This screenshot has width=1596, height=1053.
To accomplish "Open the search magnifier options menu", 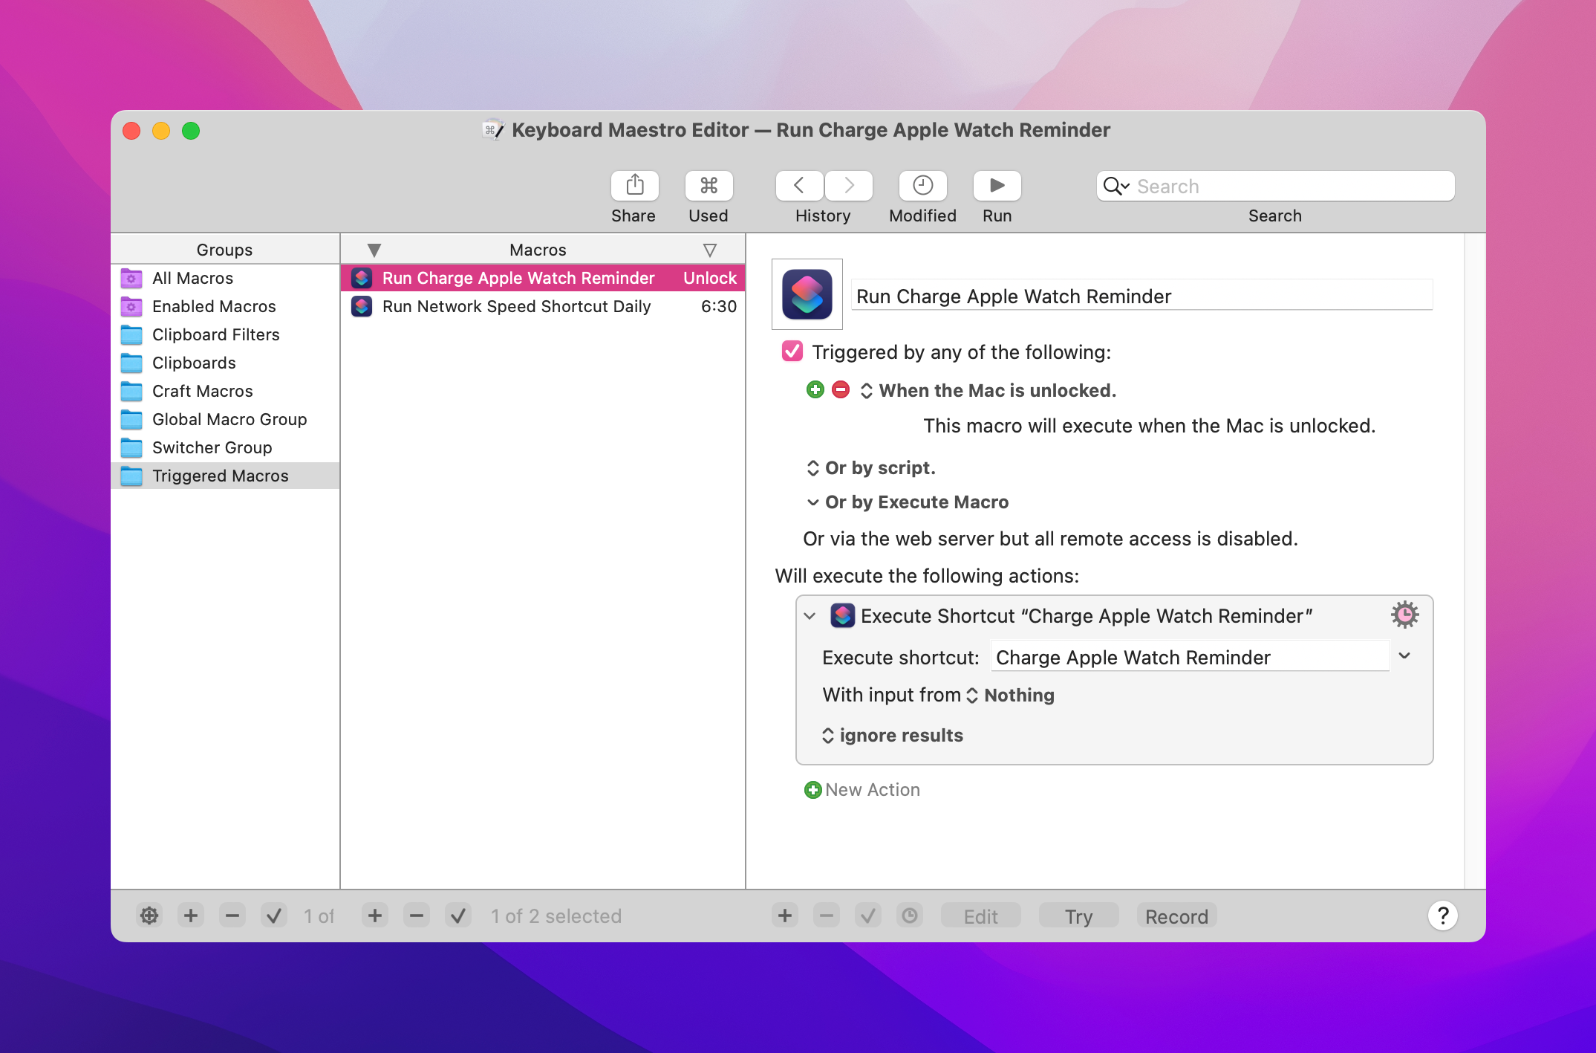I will pos(1116,186).
